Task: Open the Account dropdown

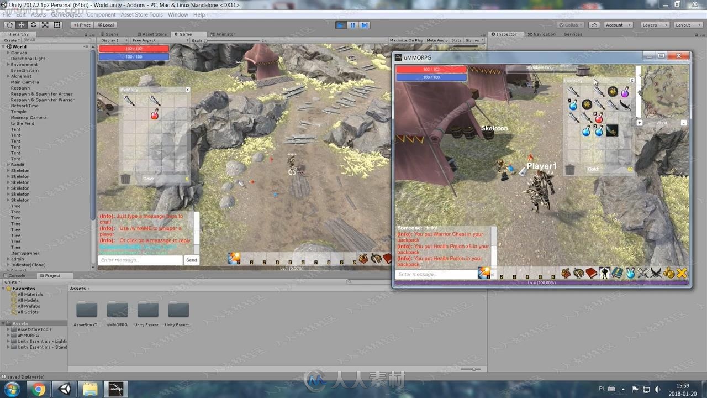Action: pyautogui.click(x=618, y=25)
